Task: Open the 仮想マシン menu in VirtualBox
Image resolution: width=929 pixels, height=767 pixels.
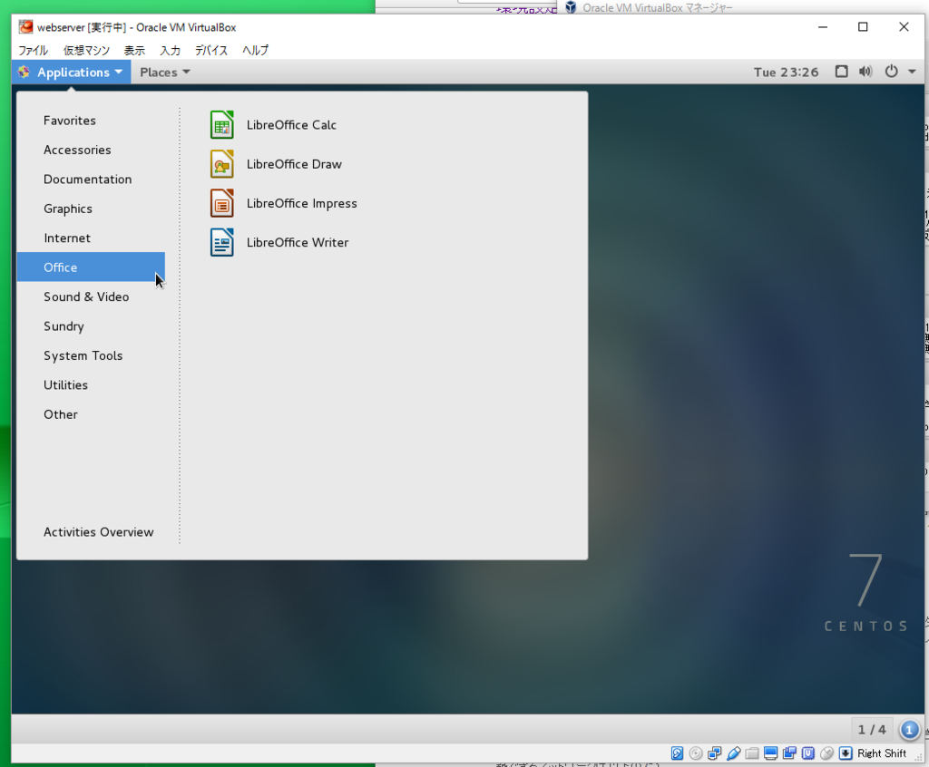Action: click(x=86, y=51)
